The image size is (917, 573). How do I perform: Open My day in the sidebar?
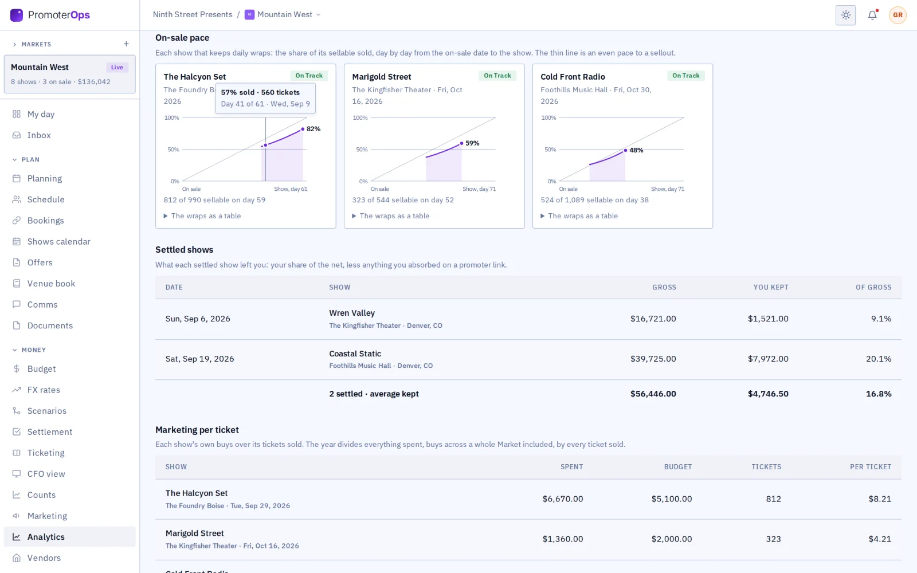point(70,114)
